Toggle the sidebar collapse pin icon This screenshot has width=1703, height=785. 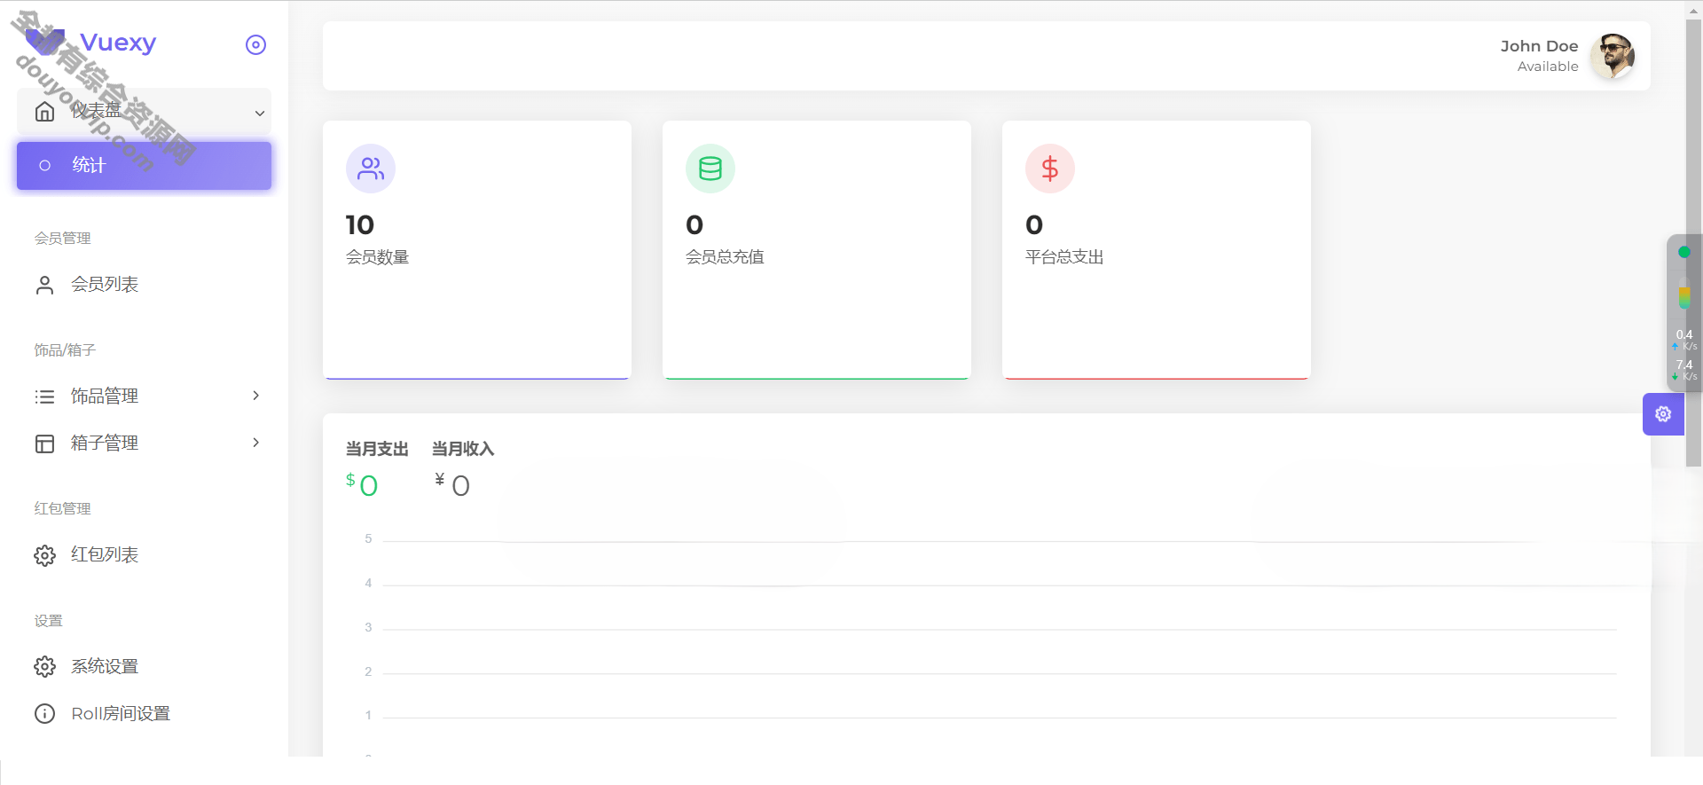[x=255, y=44]
